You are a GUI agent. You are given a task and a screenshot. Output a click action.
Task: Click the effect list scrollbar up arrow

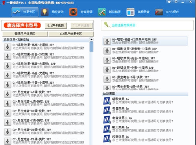(x=92, y=39)
